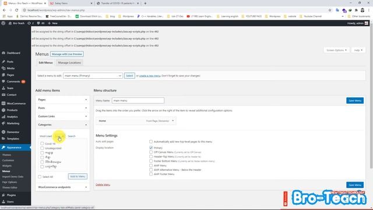The height and width of the screenshot is (210, 373).
Task: Open the Screen Options dropdown
Action: [336, 50]
